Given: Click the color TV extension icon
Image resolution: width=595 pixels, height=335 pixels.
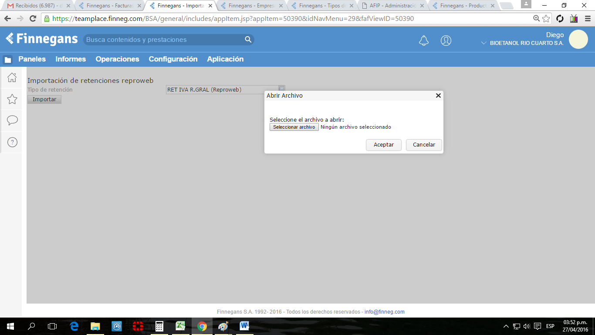Looking at the screenshot, I should (x=574, y=19).
